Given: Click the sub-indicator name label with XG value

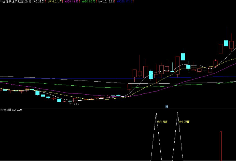Looking at the screenshot, I should coord(11,110).
